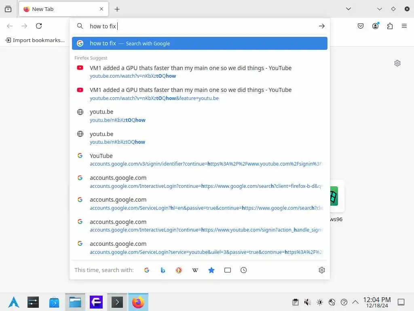
Task: Search in History clock icon
Action: tap(244, 270)
